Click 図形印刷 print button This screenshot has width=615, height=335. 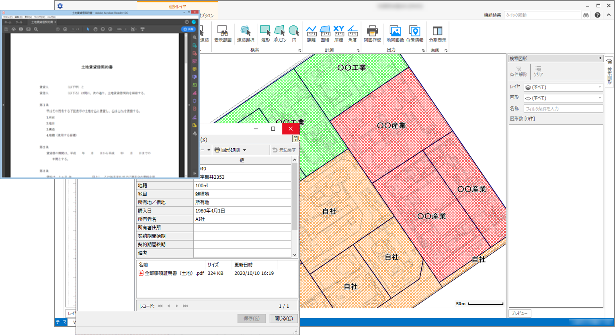point(227,150)
